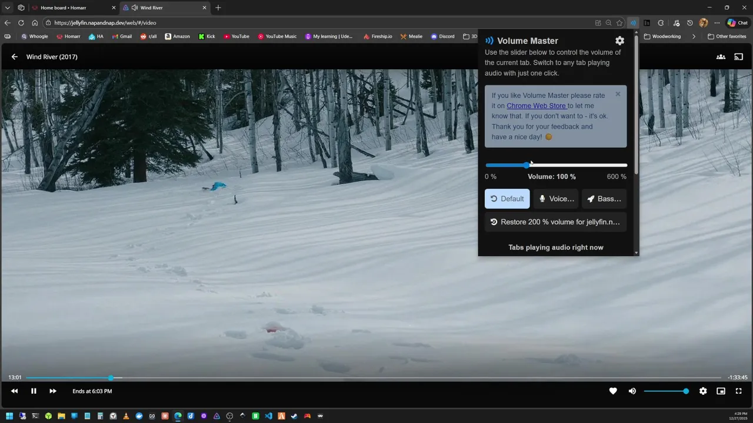Viewport: 753px width, 423px height.
Task: Close the Home board Homarr tab
Action: pyautogui.click(x=114, y=8)
